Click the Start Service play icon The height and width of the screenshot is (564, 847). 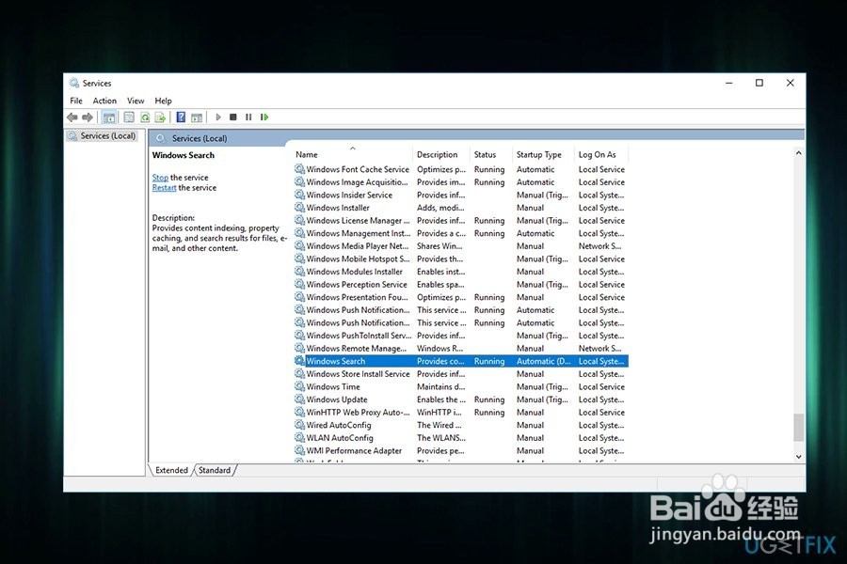(218, 117)
